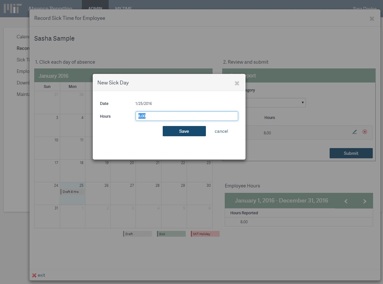Open the MY TIME tab
Image resolution: width=383 pixels, height=284 pixels.
tap(123, 9)
